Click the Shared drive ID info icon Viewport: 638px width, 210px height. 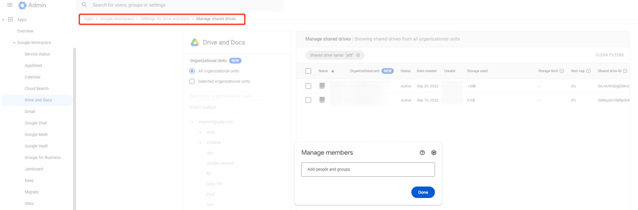(x=625, y=71)
